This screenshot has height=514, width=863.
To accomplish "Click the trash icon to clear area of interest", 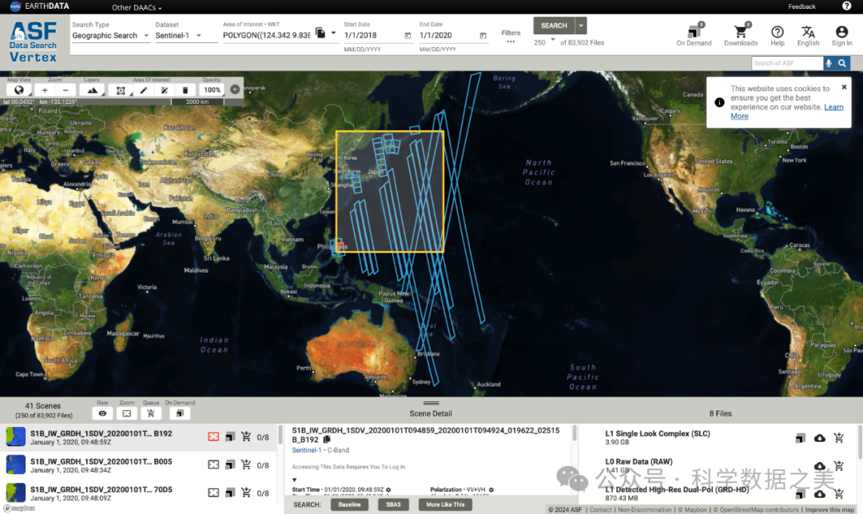I will 185,90.
